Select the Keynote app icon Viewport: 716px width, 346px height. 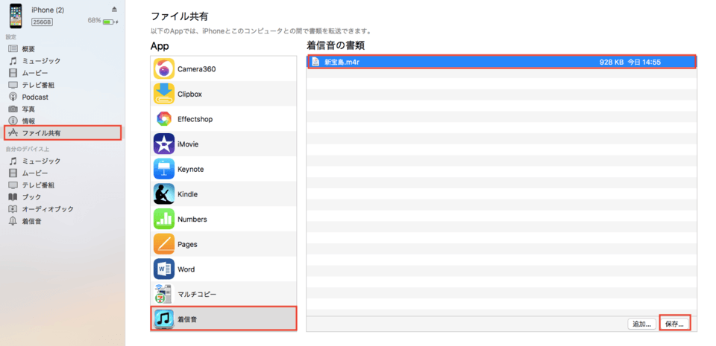(164, 170)
